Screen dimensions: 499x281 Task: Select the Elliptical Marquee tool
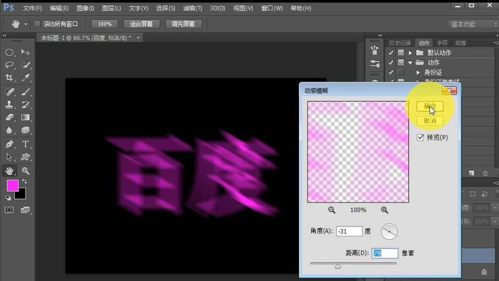pyautogui.click(x=9, y=52)
